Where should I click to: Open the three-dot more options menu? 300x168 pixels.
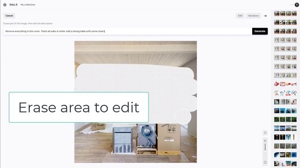tap(292, 5)
